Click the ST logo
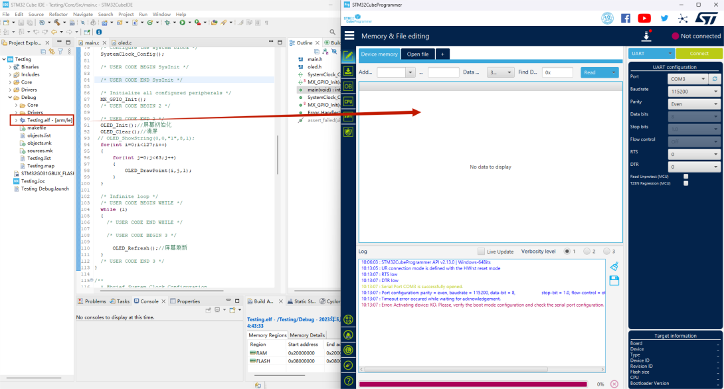This screenshot has height=389, width=724. click(x=706, y=19)
